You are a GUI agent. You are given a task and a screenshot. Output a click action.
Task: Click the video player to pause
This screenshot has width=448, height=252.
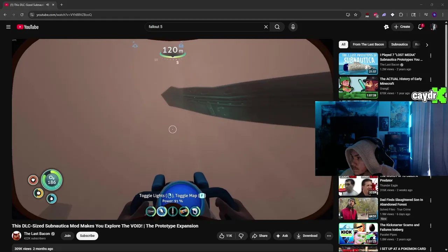pyautogui.click(x=173, y=129)
